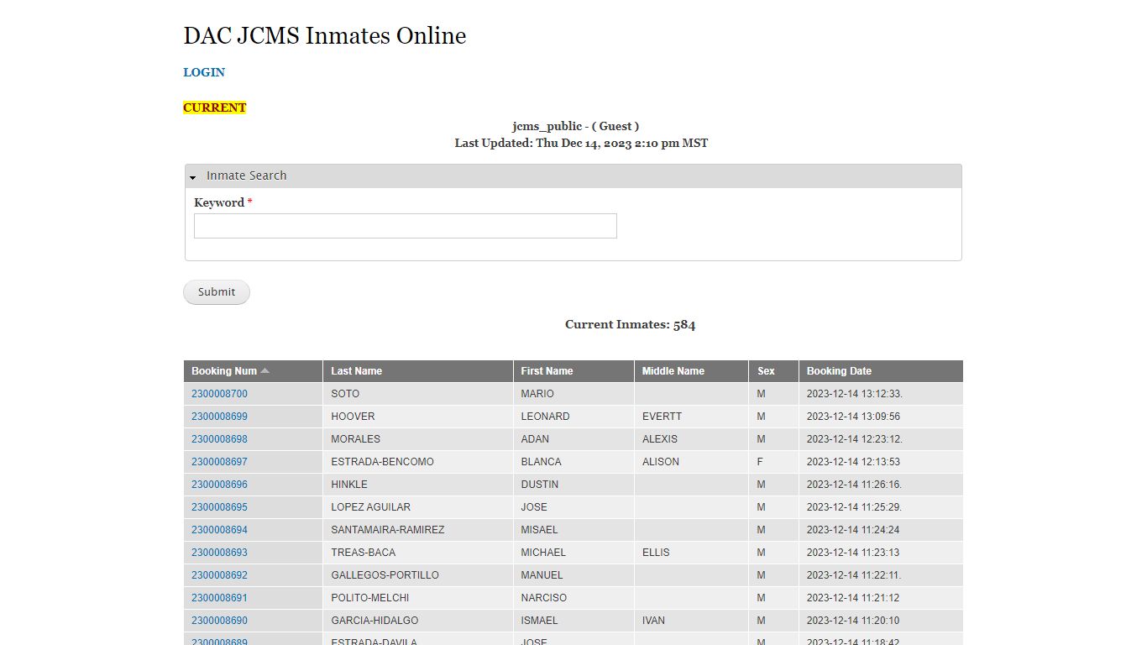Click booking date 2023-12-14 12:13:53 cell

pyautogui.click(x=881, y=462)
